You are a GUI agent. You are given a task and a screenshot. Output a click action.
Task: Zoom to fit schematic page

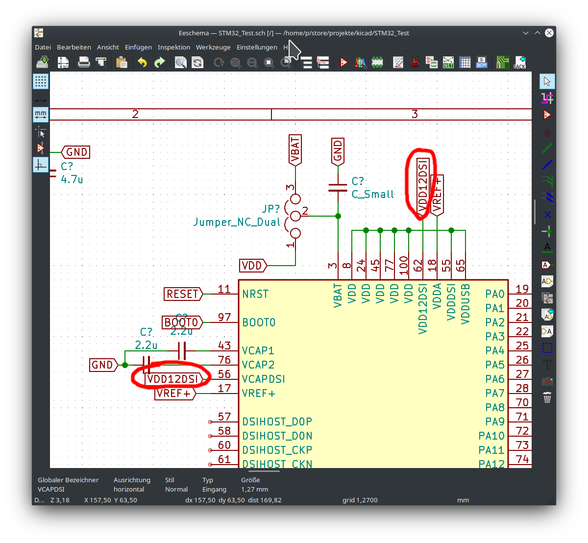tap(269, 62)
